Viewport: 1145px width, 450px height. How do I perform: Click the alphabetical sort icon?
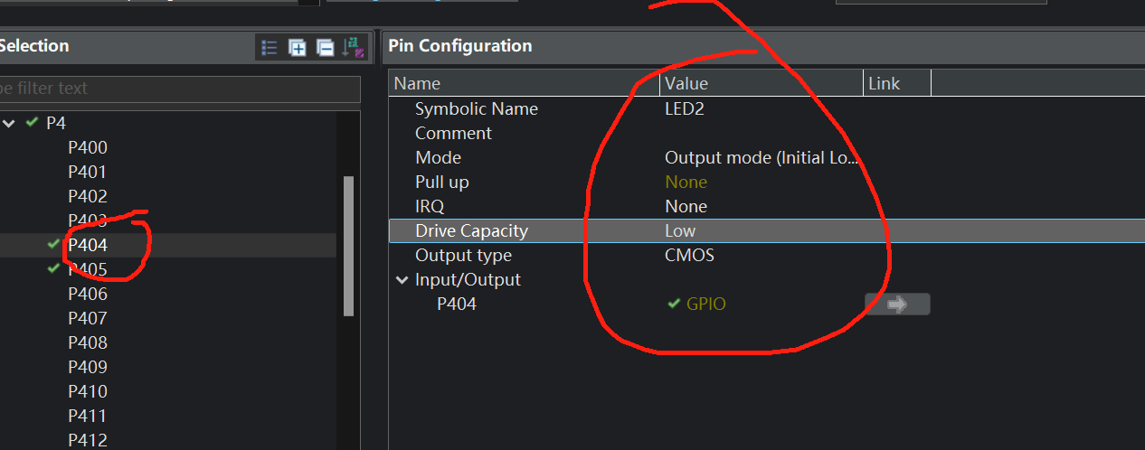354,47
